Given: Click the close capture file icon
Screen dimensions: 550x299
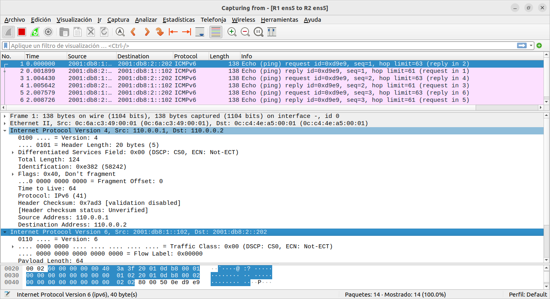Looking at the screenshot, I should coord(91,32).
